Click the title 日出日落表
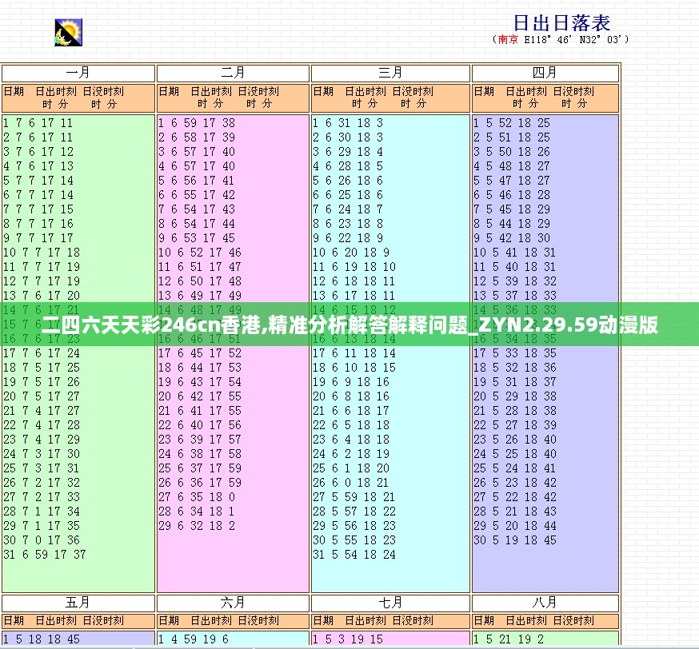This screenshot has width=699, height=649. [x=561, y=22]
